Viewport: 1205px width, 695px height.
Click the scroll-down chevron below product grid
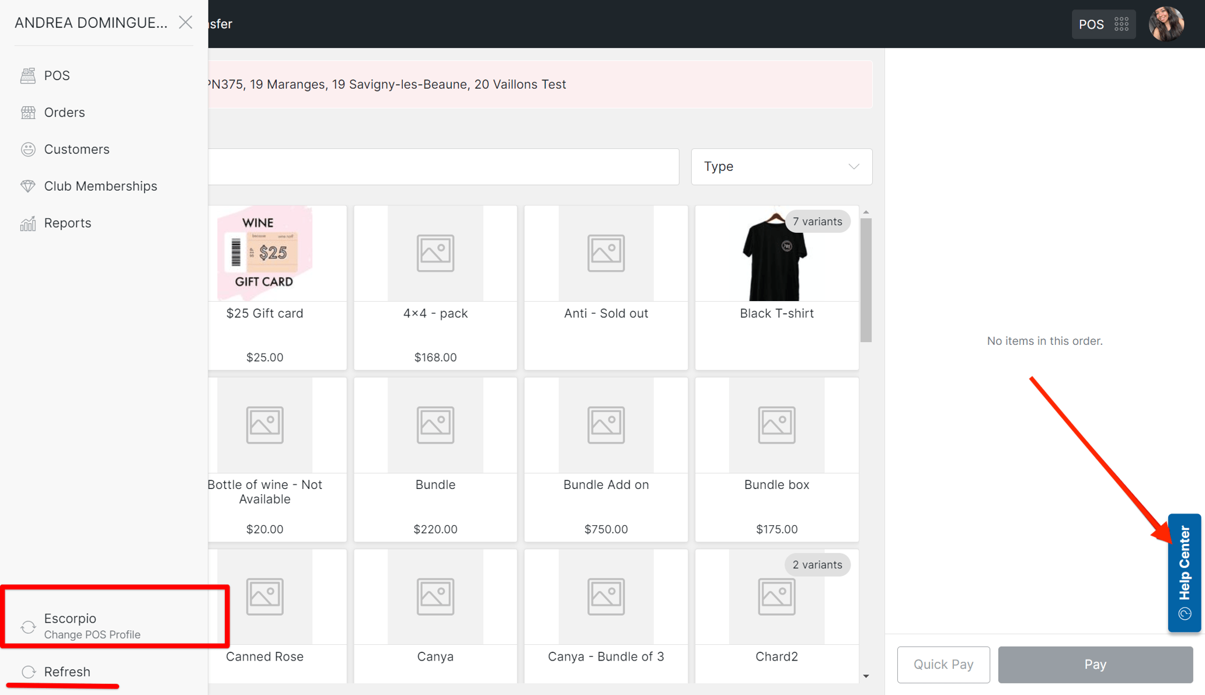point(866,676)
